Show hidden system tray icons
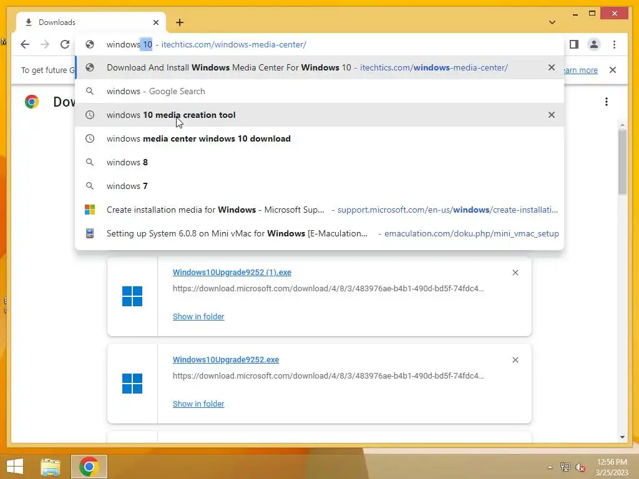The width and height of the screenshot is (639, 479). coord(550,467)
